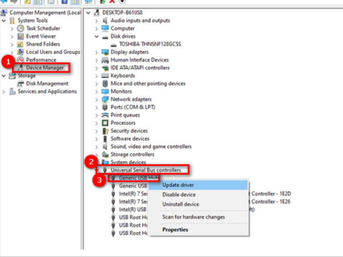Click the Disk Management icon

20,84
